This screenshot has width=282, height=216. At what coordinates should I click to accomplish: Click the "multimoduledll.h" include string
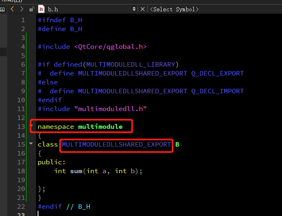(110, 109)
